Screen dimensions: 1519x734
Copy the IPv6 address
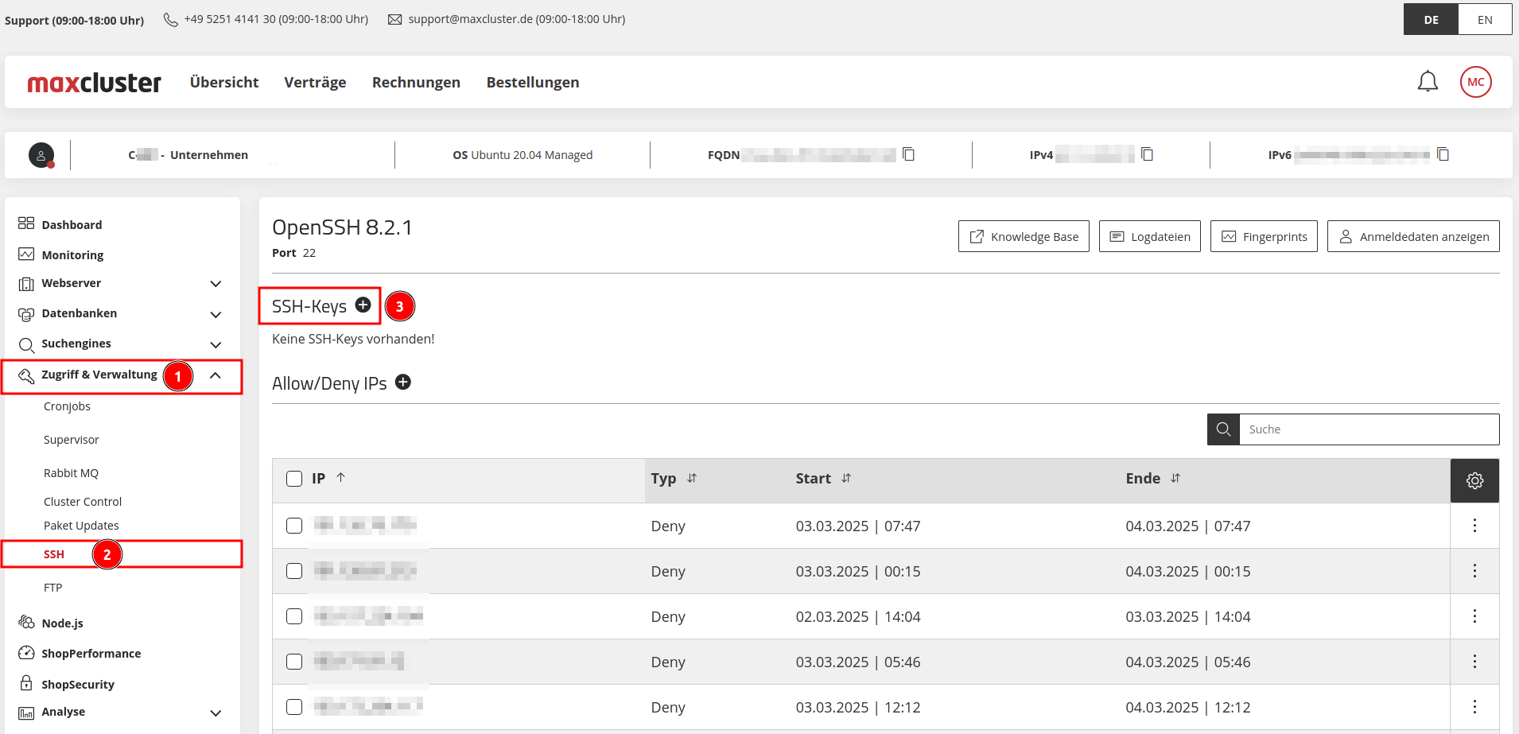pyautogui.click(x=1443, y=154)
